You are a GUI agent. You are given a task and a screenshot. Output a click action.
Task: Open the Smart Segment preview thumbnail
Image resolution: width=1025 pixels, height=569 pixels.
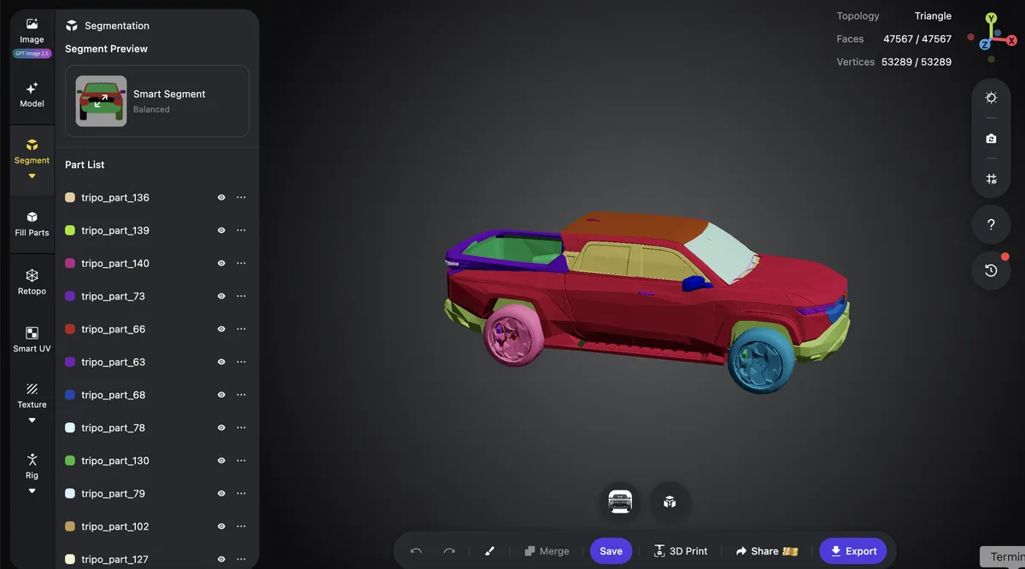tap(101, 102)
